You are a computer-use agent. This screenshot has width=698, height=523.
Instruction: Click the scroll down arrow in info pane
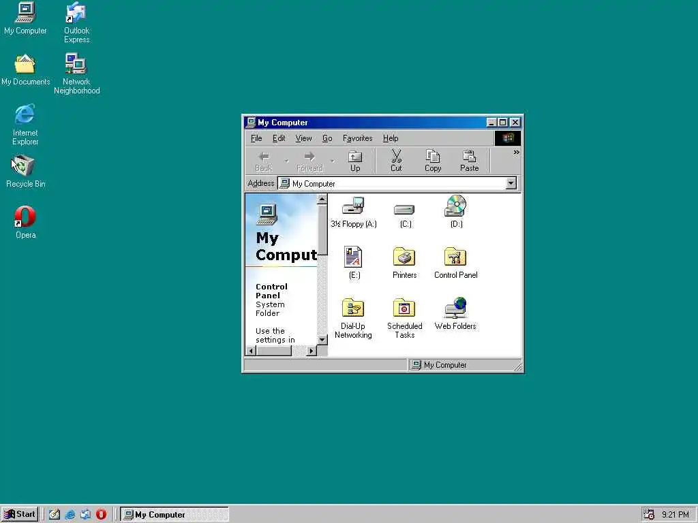click(322, 339)
